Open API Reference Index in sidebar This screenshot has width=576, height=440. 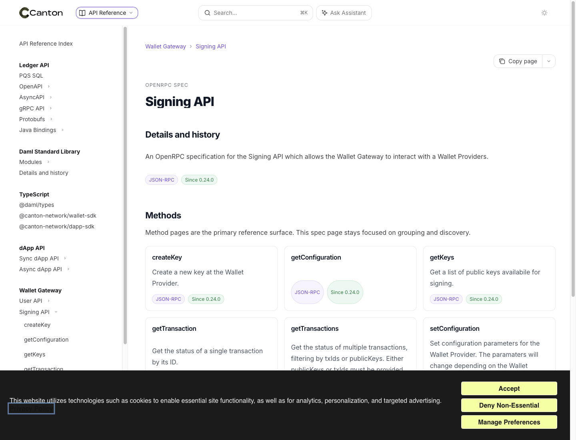tap(46, 44)
